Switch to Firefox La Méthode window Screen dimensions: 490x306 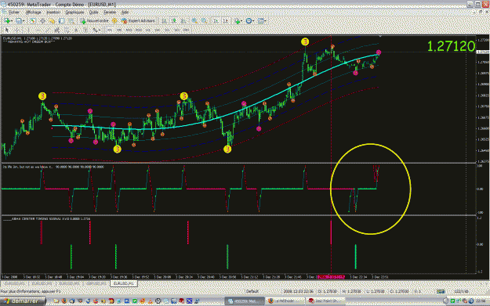tap(285, 301)
